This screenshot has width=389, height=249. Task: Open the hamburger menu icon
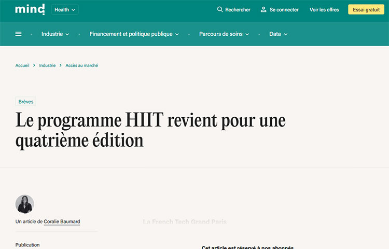19,34
